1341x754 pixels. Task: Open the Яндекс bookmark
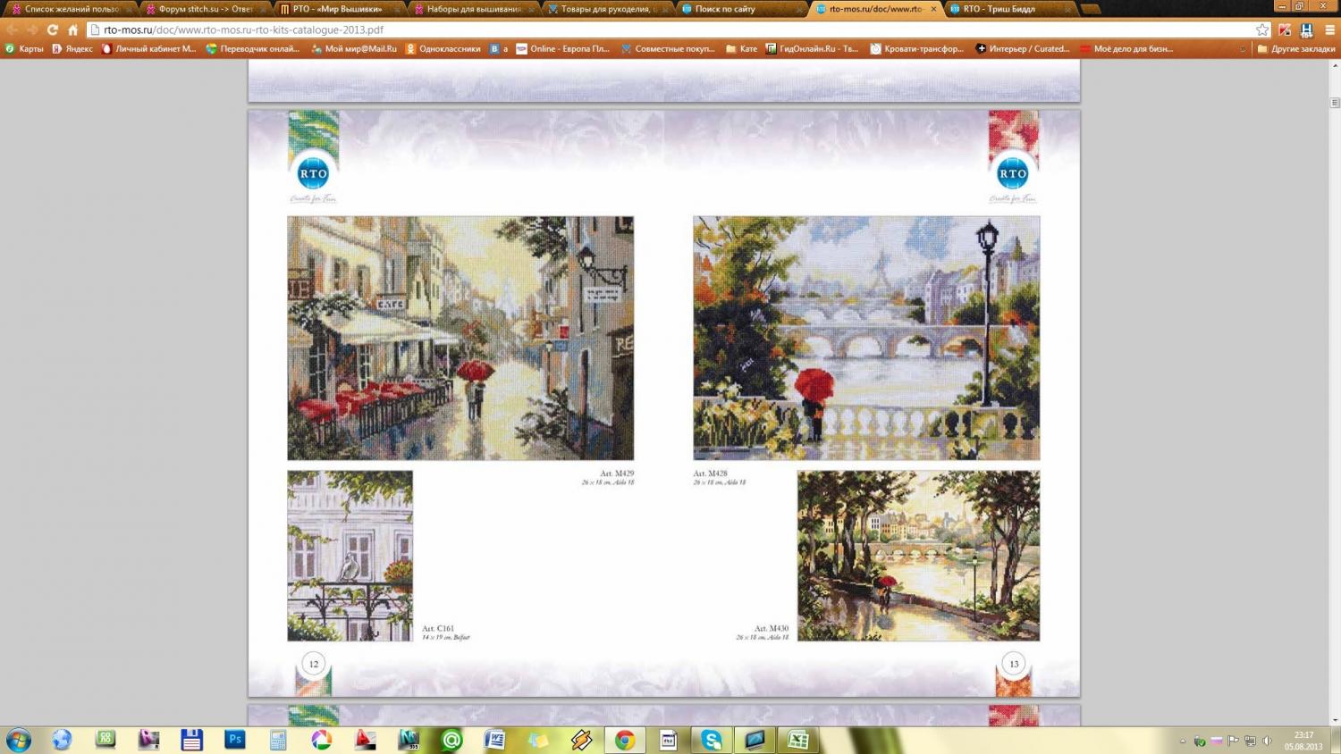click(x=72, y=49)
